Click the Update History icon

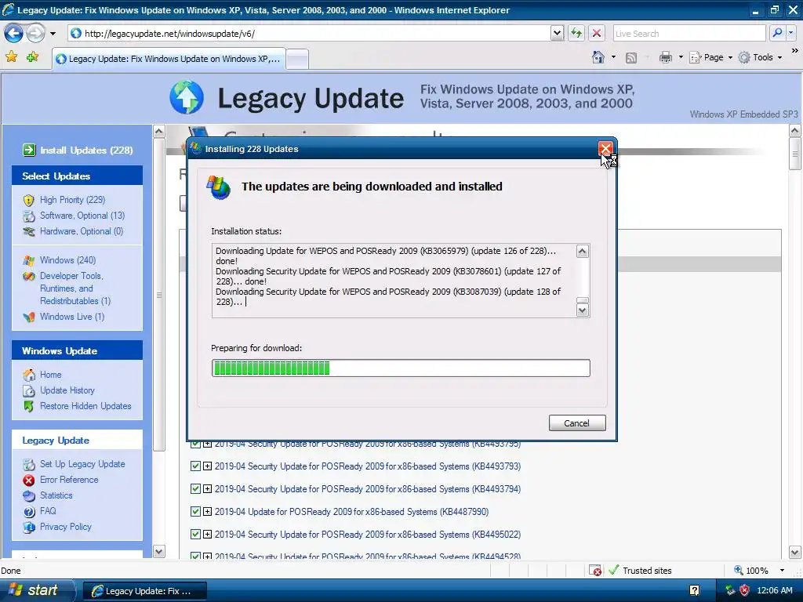pos(29,390)
